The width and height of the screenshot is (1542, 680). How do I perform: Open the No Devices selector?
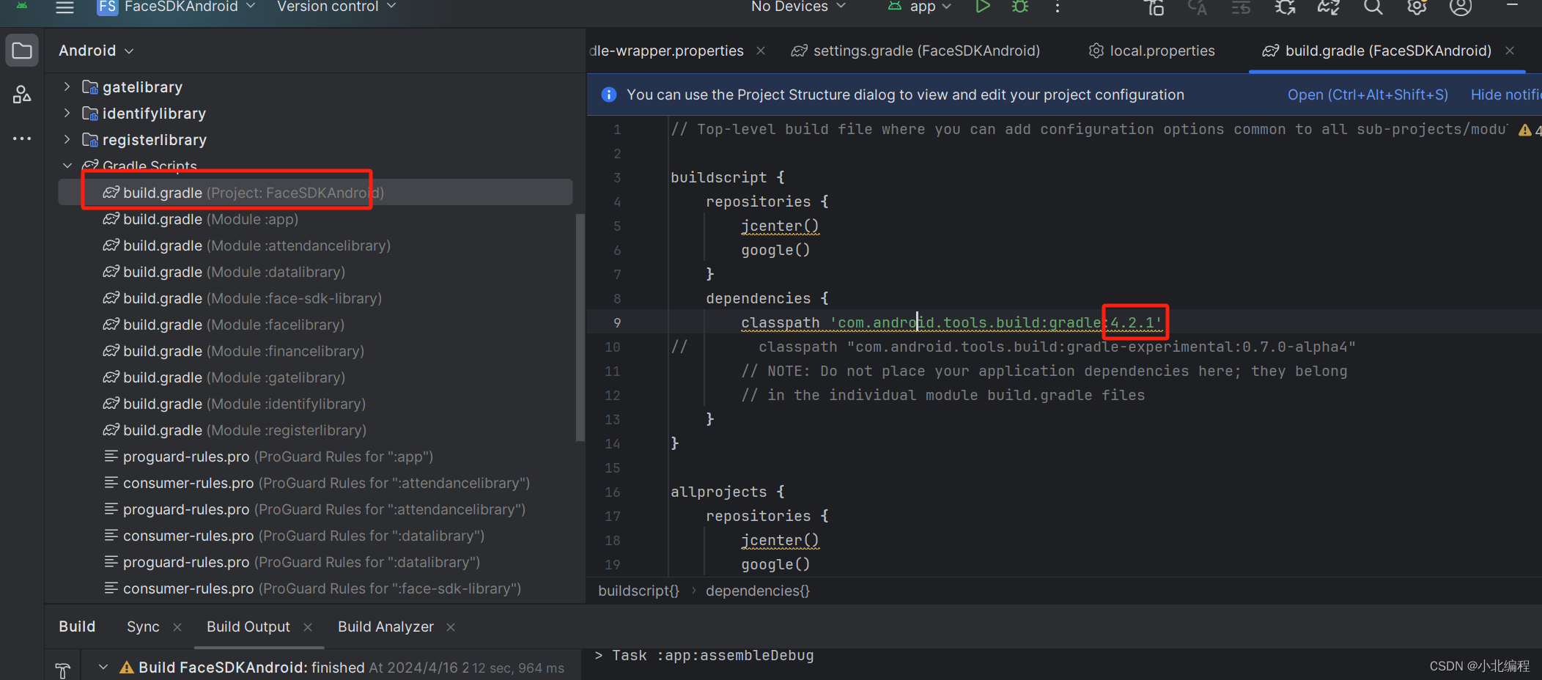pyautogui.click(x=798, y=7)
